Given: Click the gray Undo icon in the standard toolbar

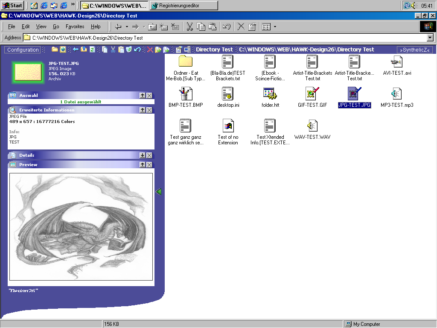Looking at the screenshot, I should tap(226, 27).
